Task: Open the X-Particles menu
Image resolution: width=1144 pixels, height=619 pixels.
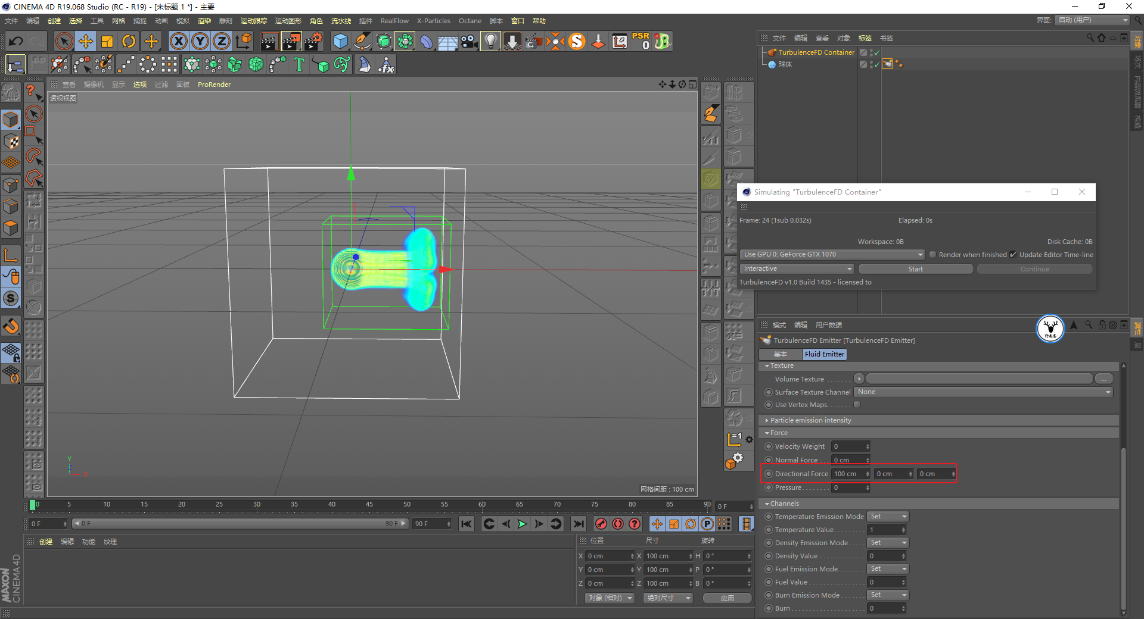Action: [433, 21]
